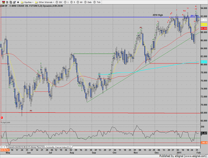Click the Oct month label on time axis
Viewport: 208px width, 158px height.
[x=114, y=152]
